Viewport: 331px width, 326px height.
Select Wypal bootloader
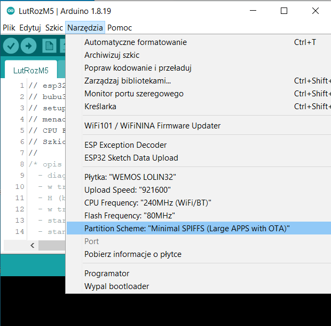tap(199, 286)
